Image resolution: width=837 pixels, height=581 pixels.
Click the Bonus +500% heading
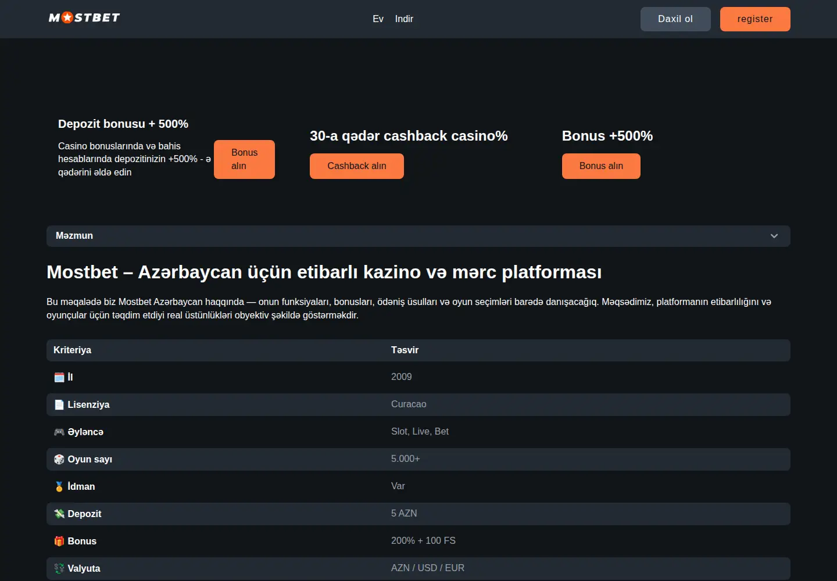point(607,136)
